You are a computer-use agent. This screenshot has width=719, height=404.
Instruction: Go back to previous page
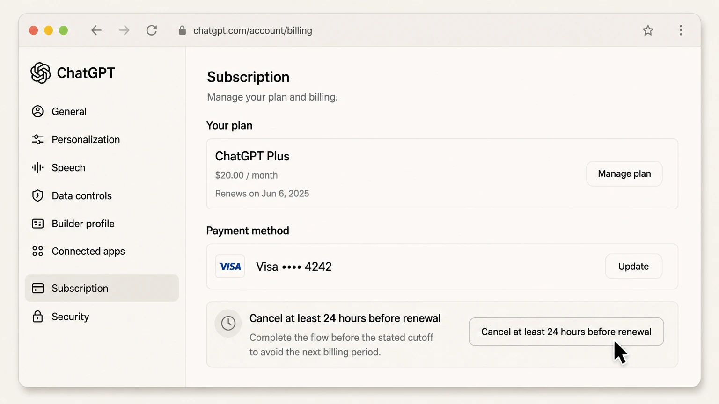[96, 30]
